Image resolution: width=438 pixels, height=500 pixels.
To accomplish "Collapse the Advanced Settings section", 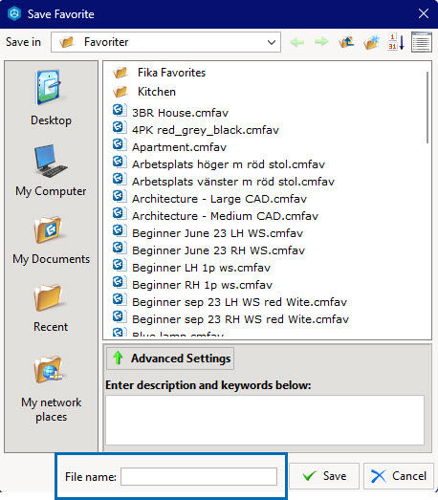I will pyautogui.click(x=170, y=359).
